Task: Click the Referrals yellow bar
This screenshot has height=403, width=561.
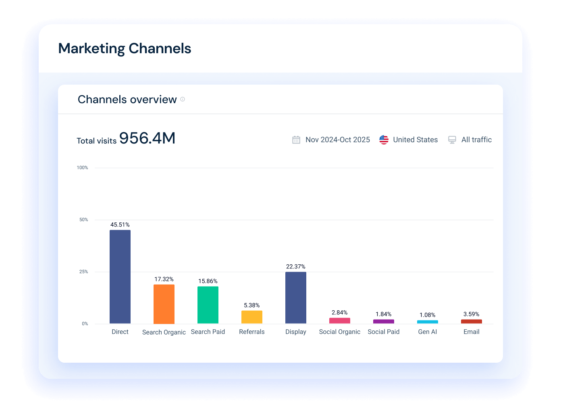Action: click(x=252, y=317)
